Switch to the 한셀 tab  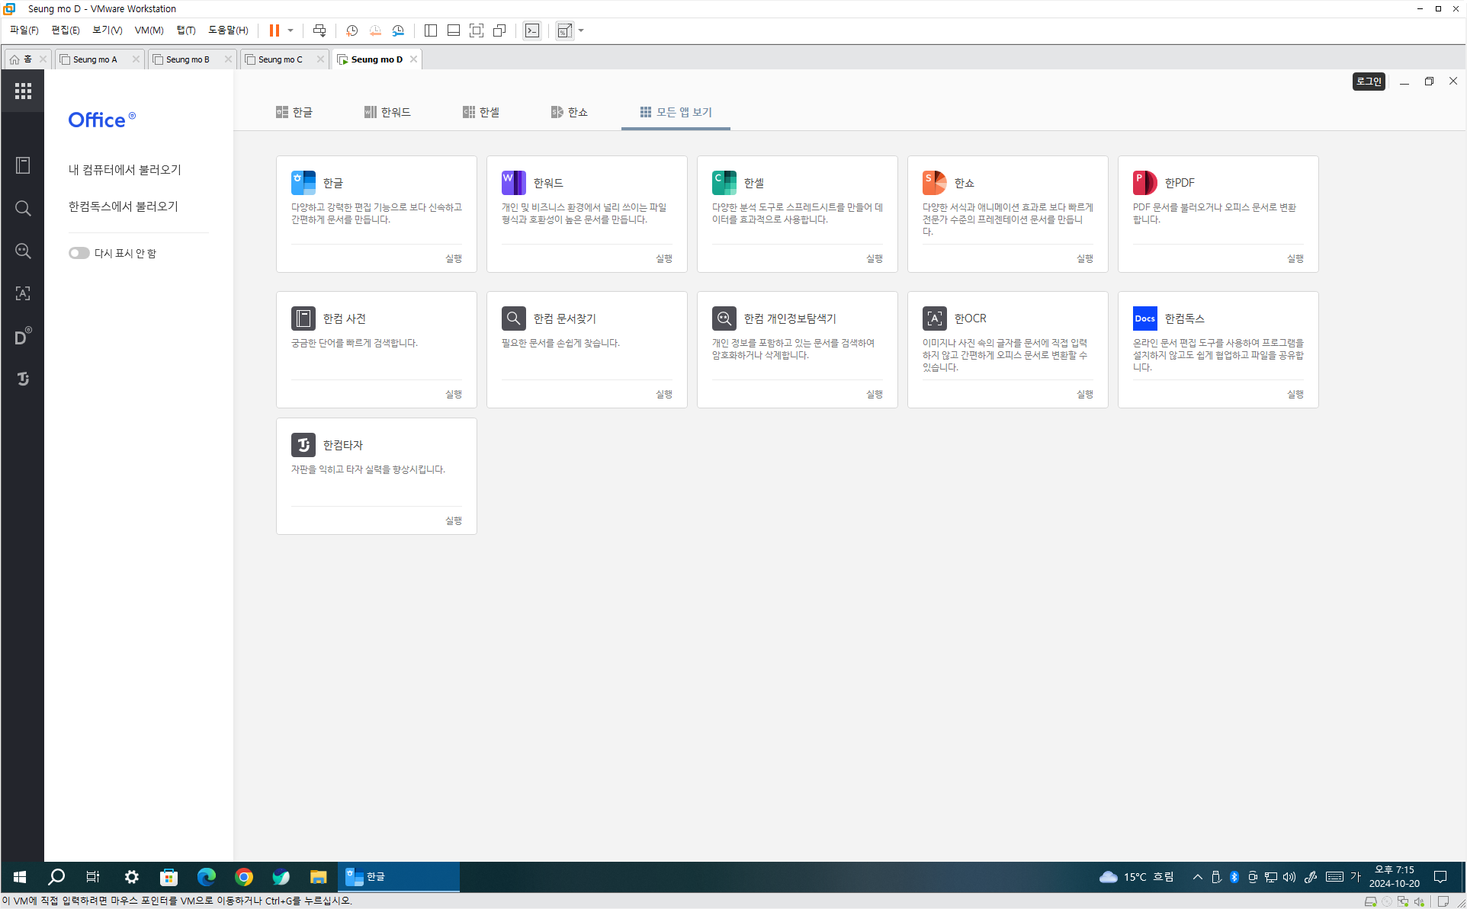[x=481, y=112]
